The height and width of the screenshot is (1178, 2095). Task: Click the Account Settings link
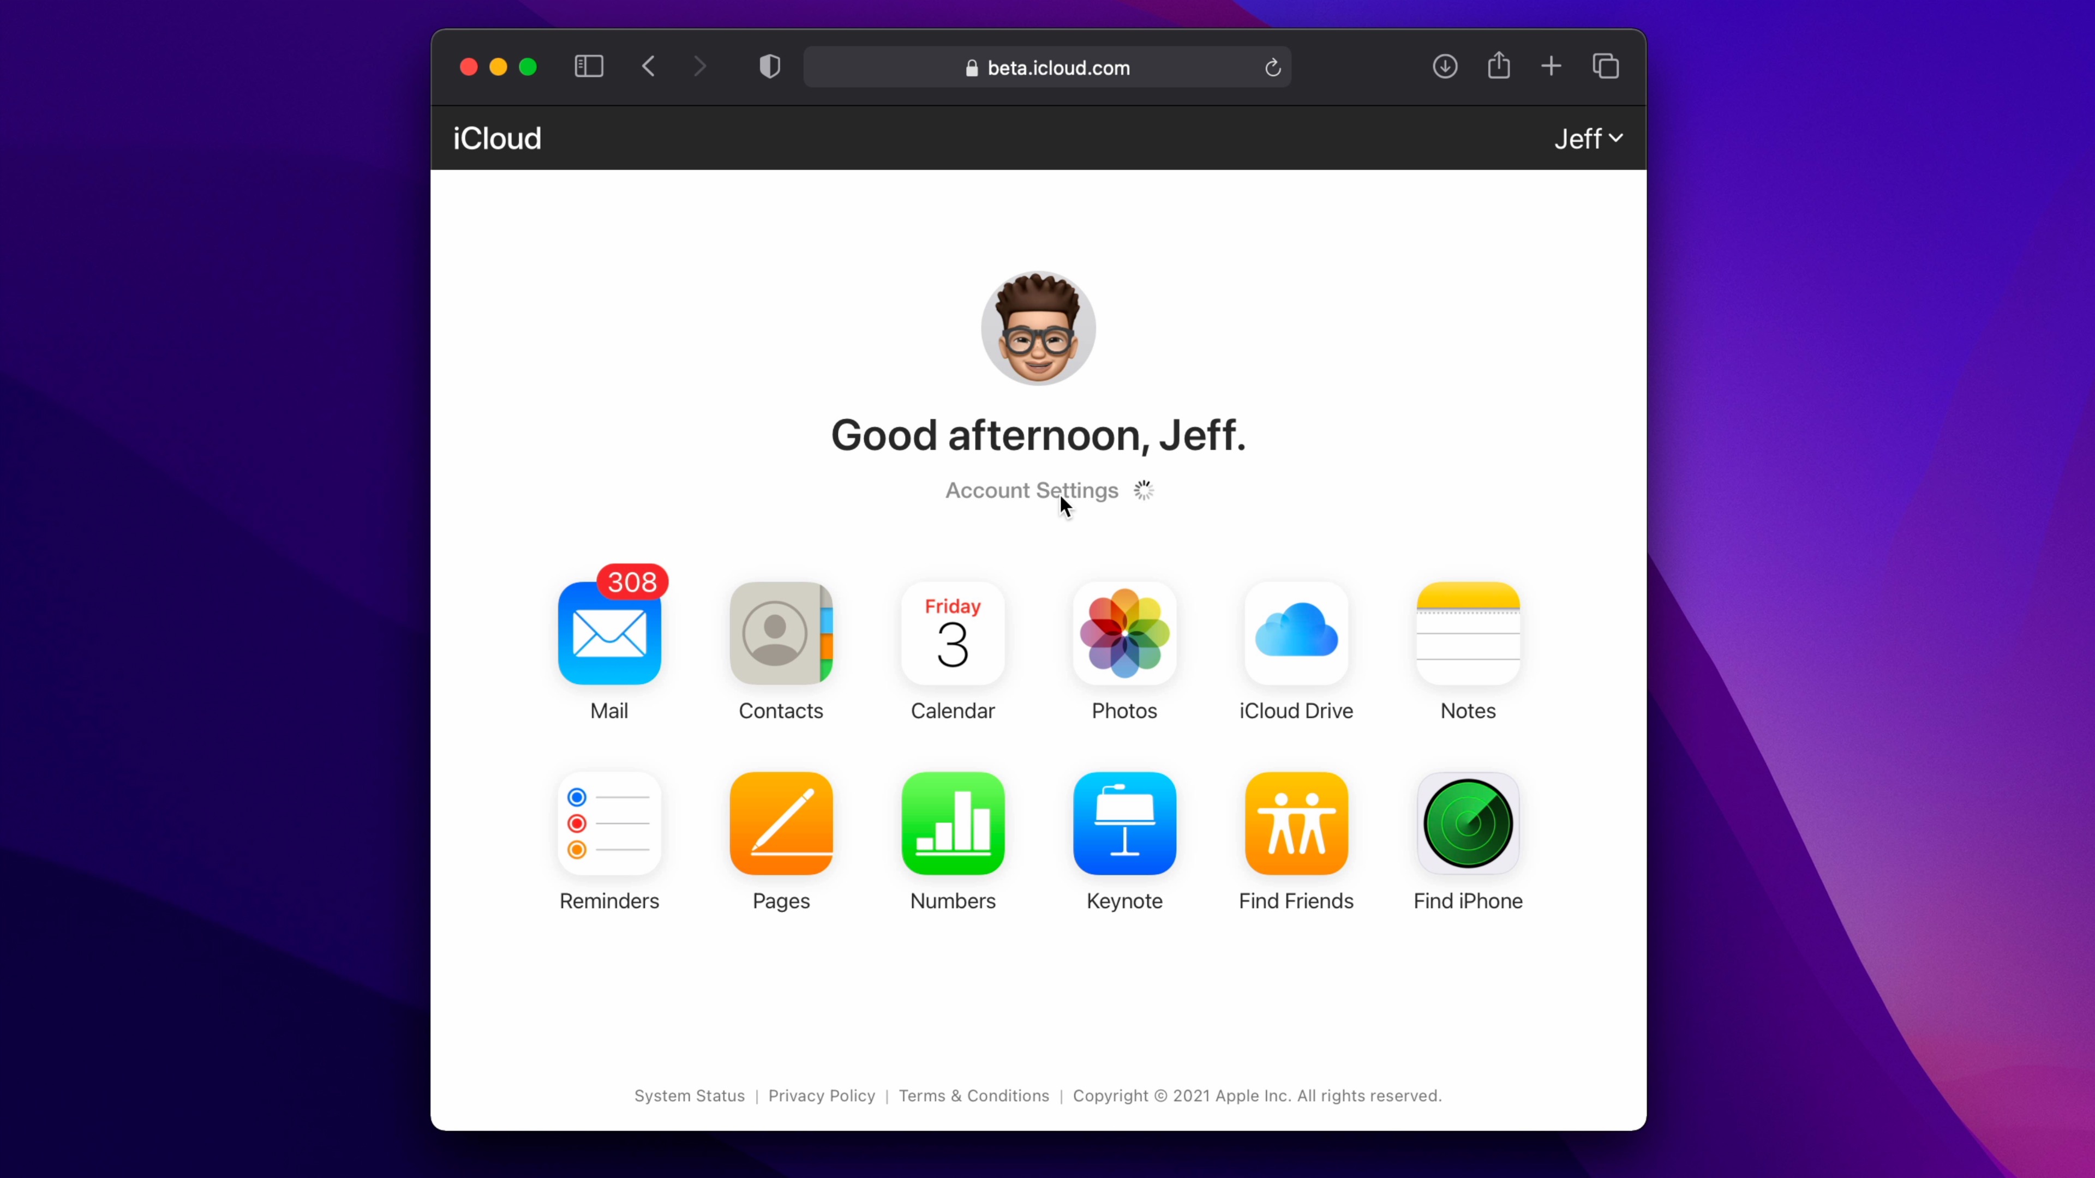click(x=1031, y=490)
